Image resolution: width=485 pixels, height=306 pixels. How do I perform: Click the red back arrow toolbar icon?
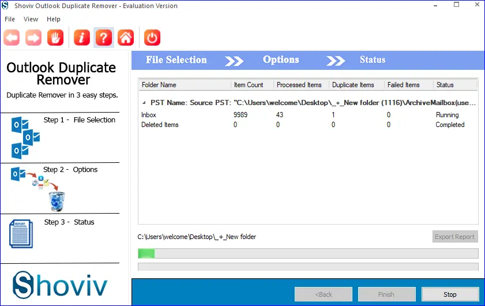[12, 38]
